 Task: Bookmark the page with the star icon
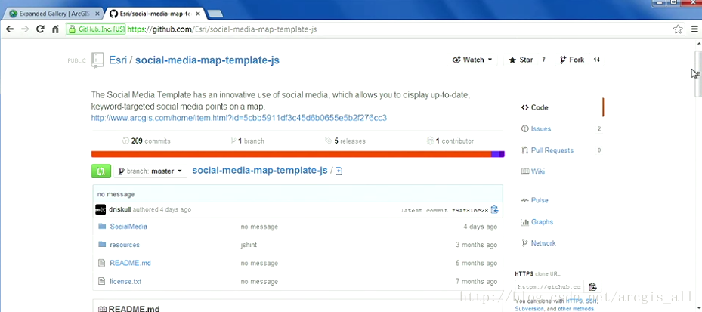pos(678,29)
